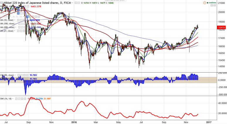
Task: Open the MA (21, close) dropdown arrow
Action: click(15, 31)
